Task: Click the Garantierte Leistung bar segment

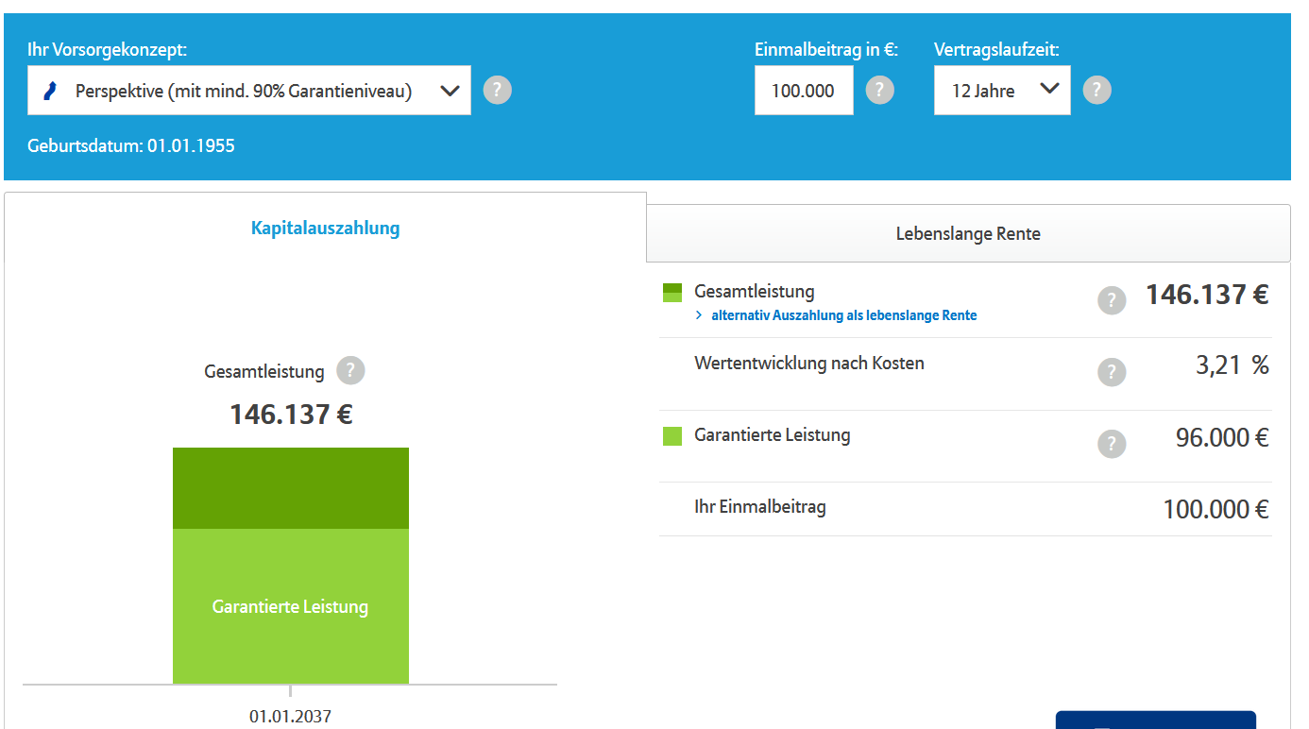Action: coord(291,606)
